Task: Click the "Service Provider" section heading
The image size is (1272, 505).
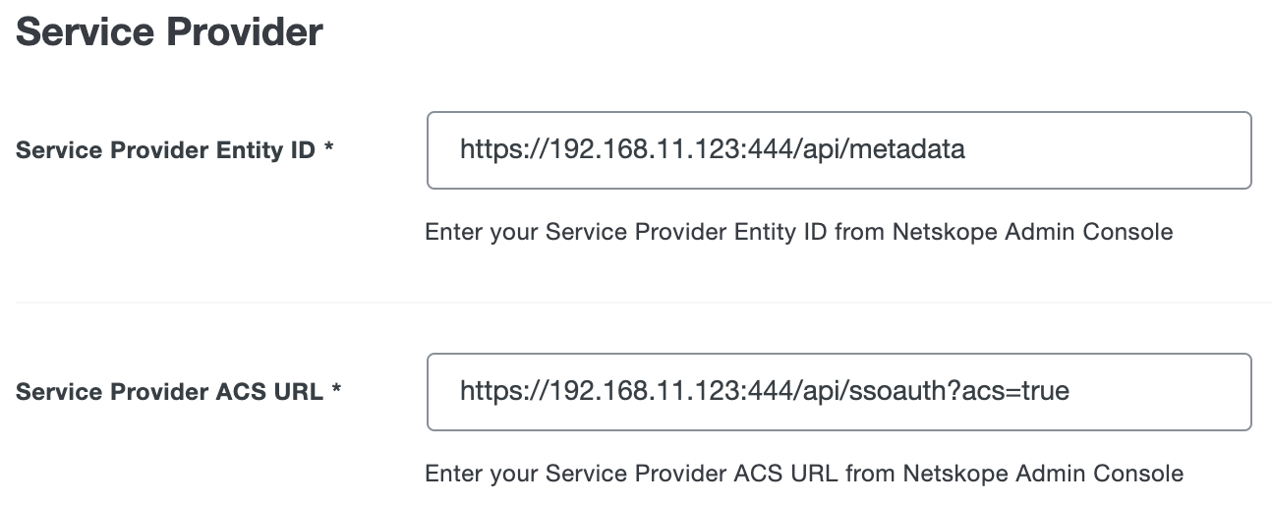Action: (x=169, y=32)
